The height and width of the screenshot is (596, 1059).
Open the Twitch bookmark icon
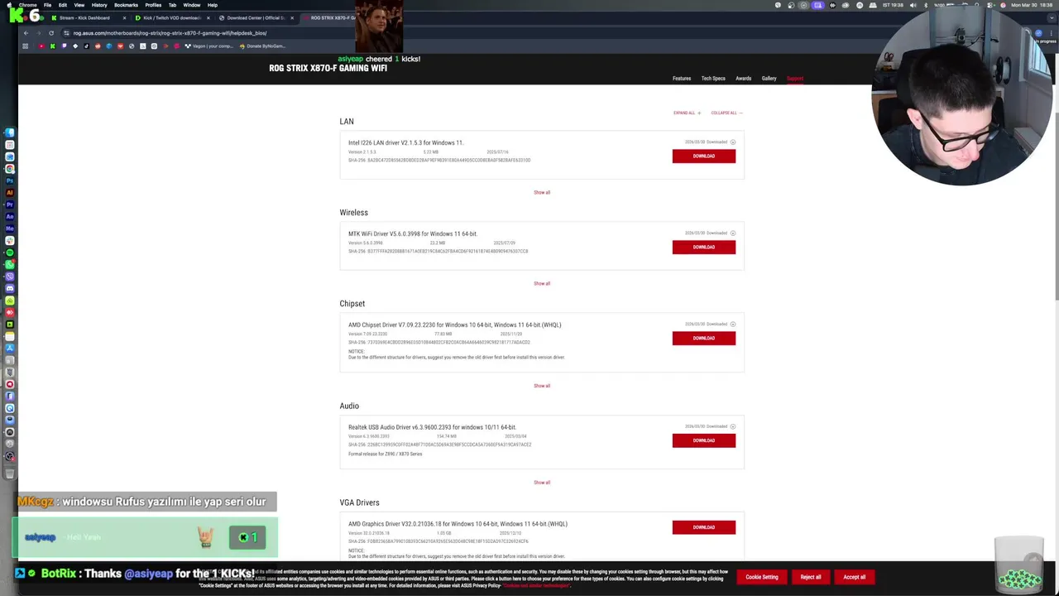[x=64, y=46]
